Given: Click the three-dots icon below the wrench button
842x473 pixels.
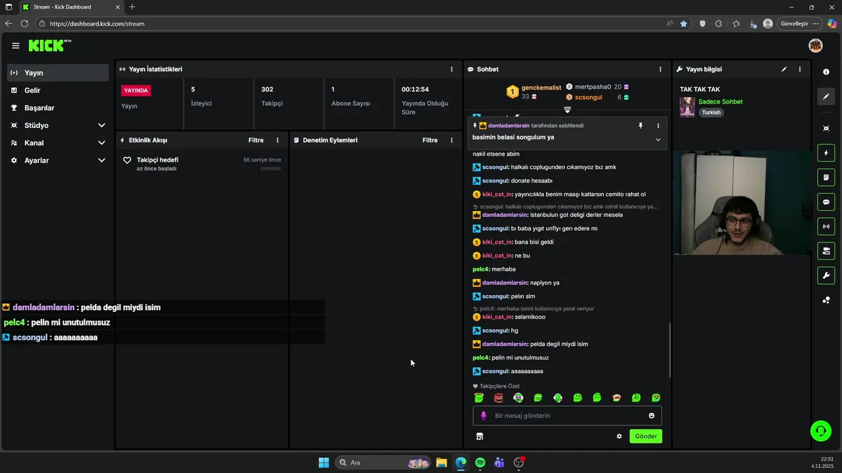Looking at the screenshot, I should pos(826,300).
